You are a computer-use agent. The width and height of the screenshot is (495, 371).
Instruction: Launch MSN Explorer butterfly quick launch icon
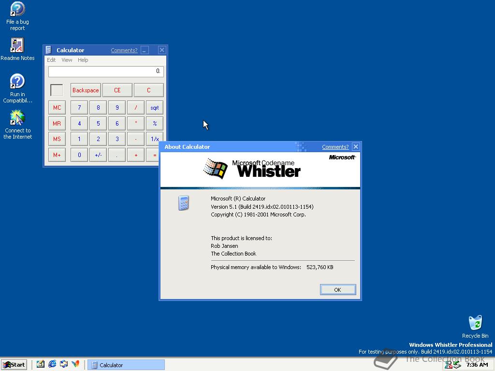[x=75, y=364]
